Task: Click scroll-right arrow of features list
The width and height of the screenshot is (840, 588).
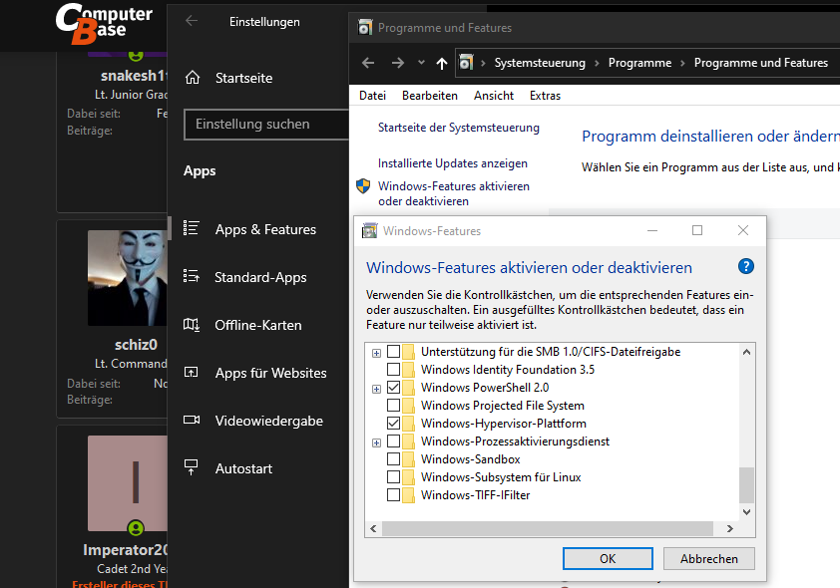Action: [729, 528]
